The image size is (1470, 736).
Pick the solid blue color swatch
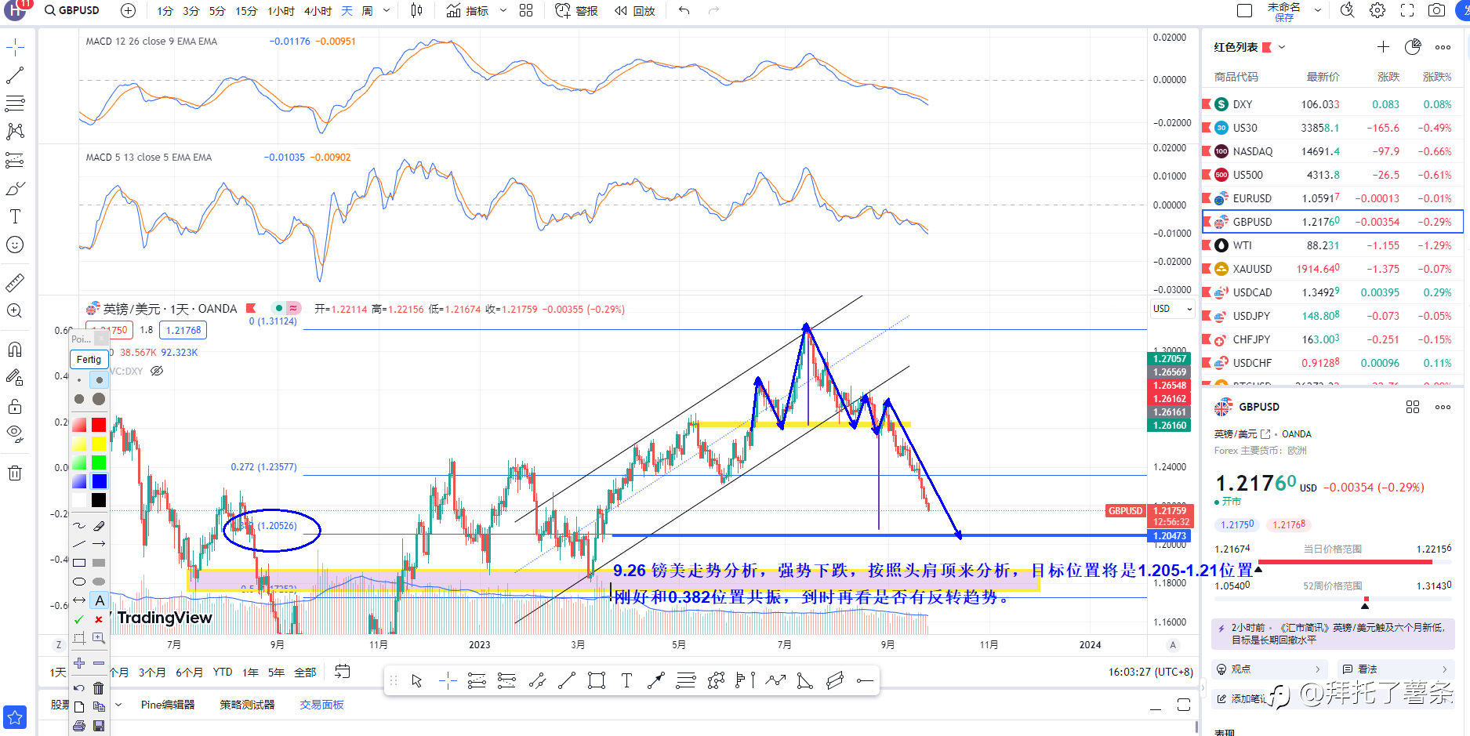point(99,481)
